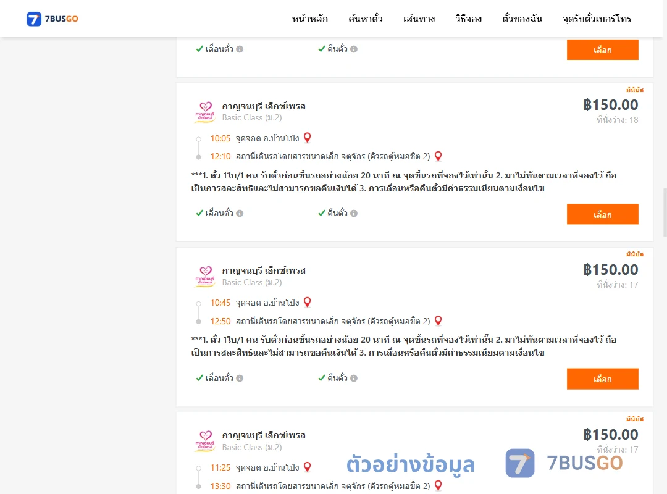This screenshot has height=494, width=667.
Task: Click the ฿150.00 price on the 10:45 trip
Action: coord(611,269)
